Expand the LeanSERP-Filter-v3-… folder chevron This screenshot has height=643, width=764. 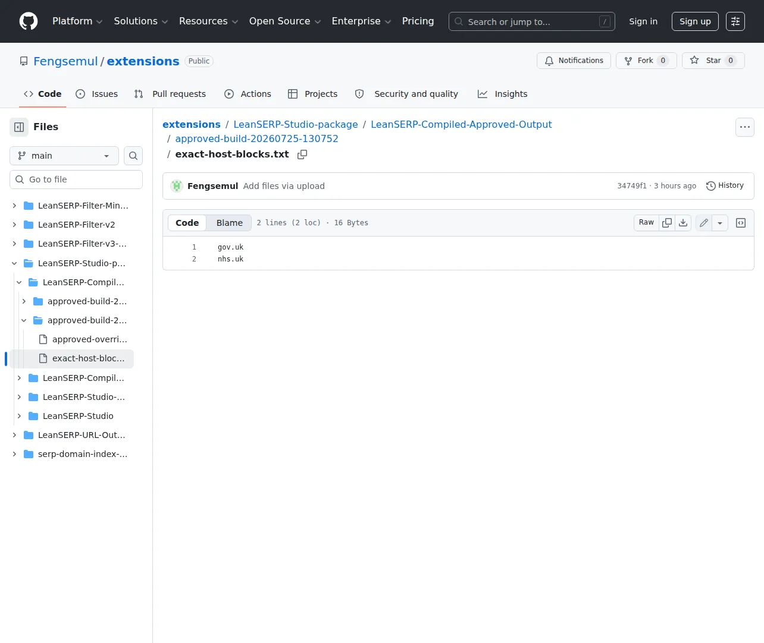(14, 244)
